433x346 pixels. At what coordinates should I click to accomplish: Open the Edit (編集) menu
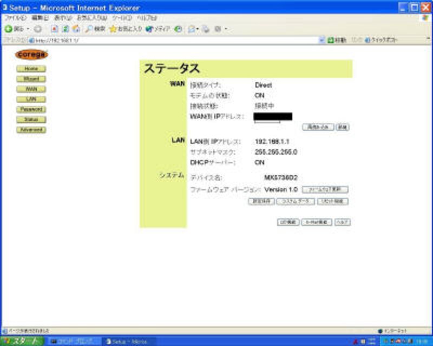[x=40, y=18]
